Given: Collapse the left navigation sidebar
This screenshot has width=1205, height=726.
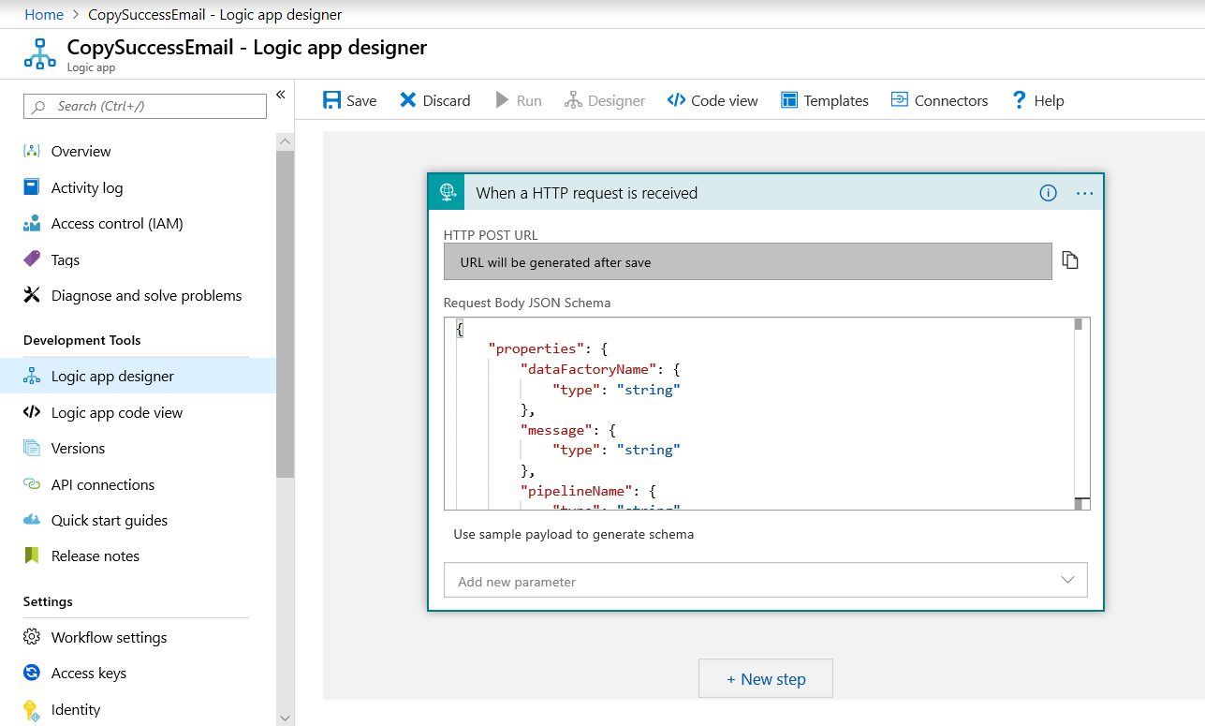Looking at the screenshot, I should tap(280, 95).
